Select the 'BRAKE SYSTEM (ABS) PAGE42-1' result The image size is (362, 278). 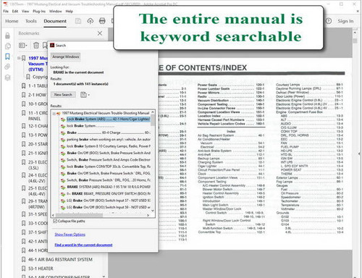click(x=106, y=187)
